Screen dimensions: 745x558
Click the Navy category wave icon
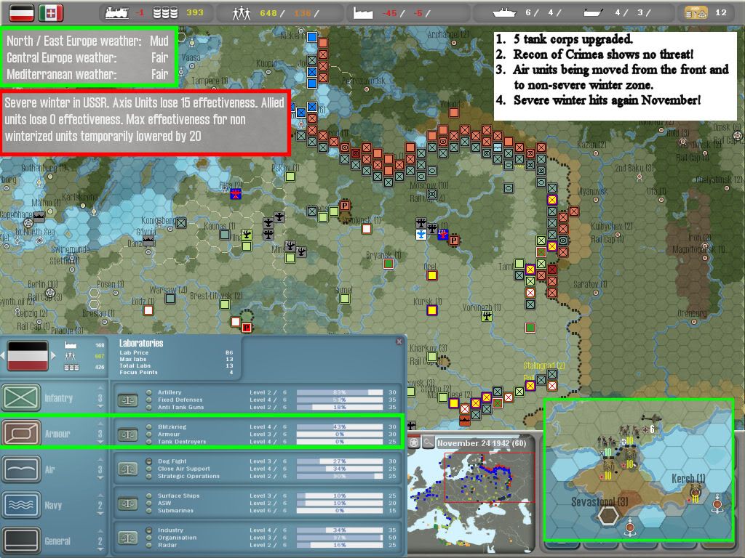[x=22, y=505]
